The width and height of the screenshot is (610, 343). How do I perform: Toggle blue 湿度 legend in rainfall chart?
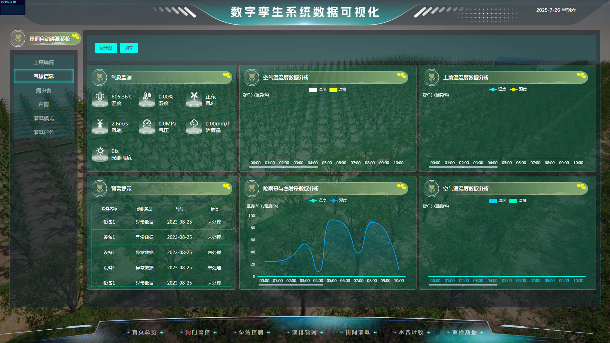click(x=334, y=200)
